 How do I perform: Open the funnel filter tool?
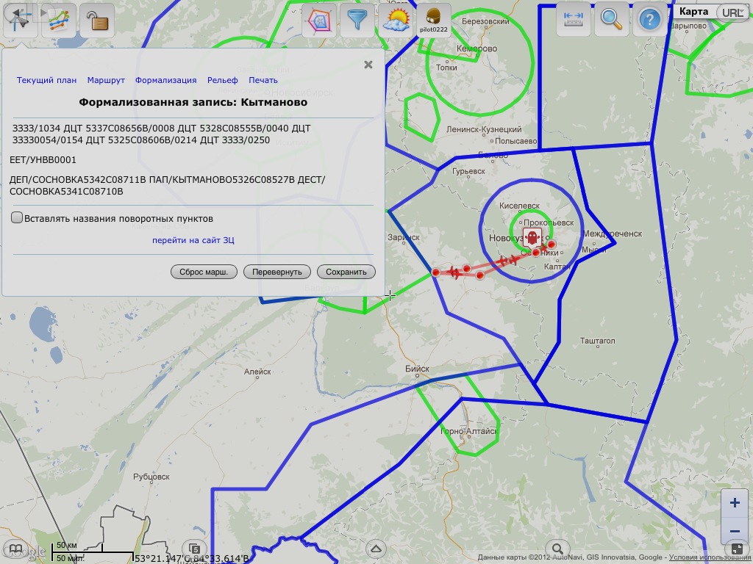click(357, 20)
